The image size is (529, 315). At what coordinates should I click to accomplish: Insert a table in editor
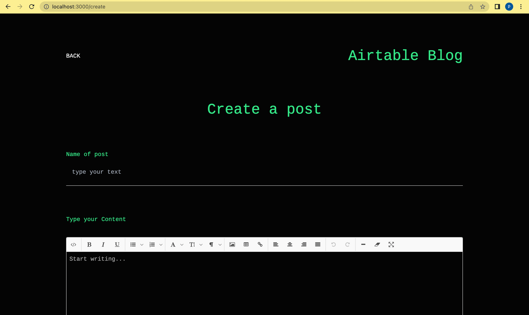pyautogui.click(x=246, y=245)
